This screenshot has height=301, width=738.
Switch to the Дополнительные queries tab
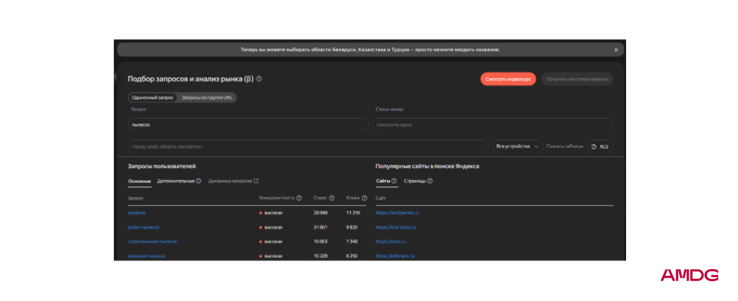click(x=176, y=181)
